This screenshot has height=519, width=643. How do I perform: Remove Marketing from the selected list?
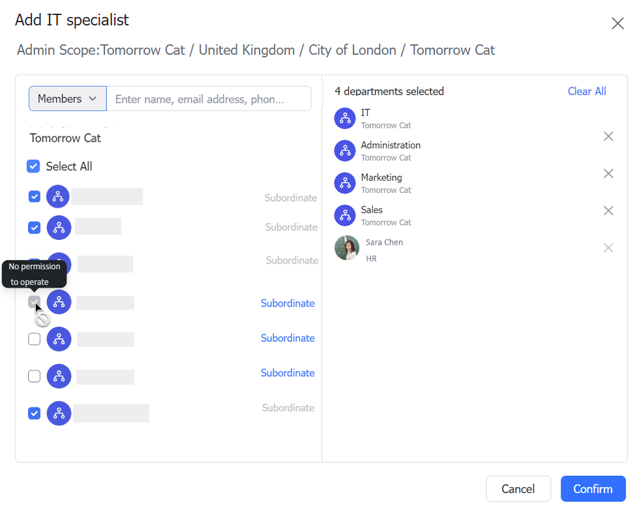(x=608, y=173)
